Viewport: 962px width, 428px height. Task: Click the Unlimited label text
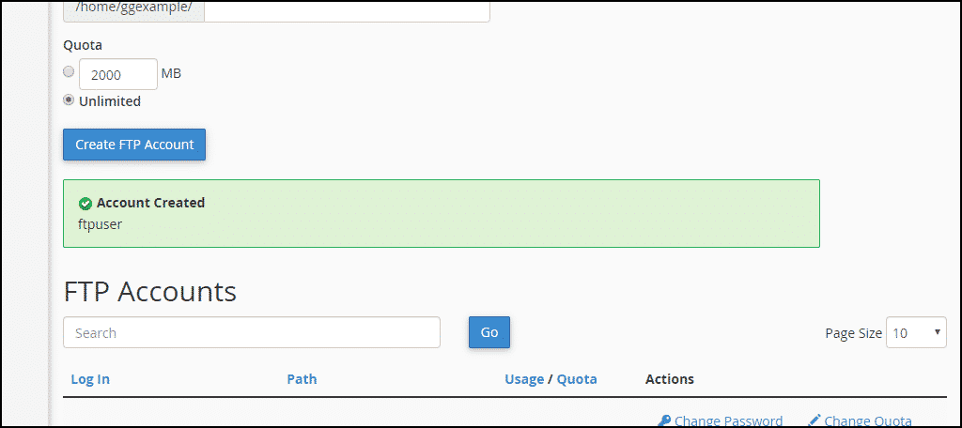pos(110,101)
